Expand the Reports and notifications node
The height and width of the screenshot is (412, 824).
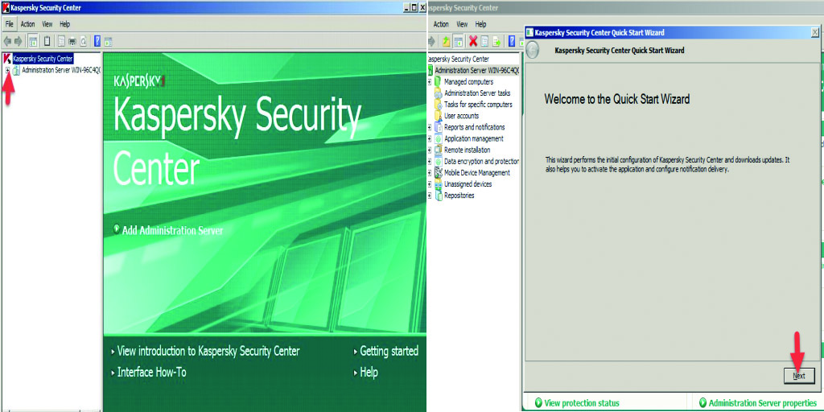pyautogui.click(x=430, y=127)
